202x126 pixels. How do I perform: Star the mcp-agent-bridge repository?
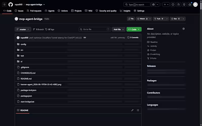coord(175,19)
